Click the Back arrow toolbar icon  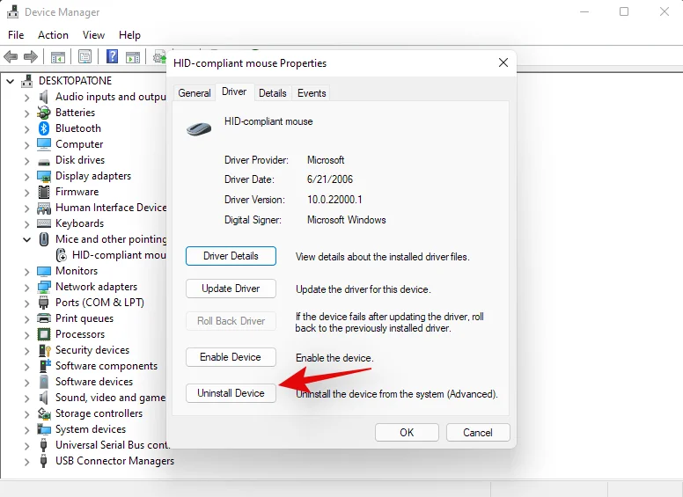pyautogui.click(x=11, y=56)
